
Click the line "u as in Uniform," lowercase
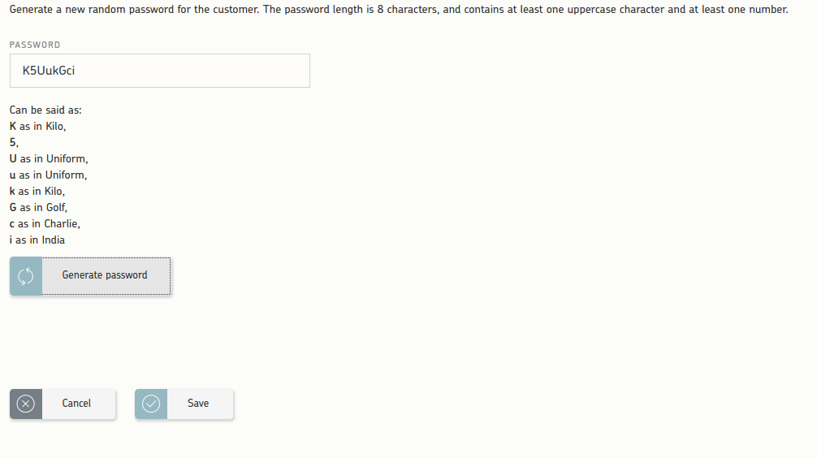48,175
